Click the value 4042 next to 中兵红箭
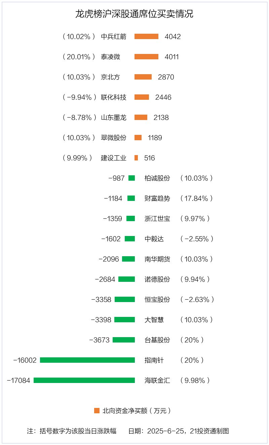Screen dimensions: 269x445 [172, 36]
